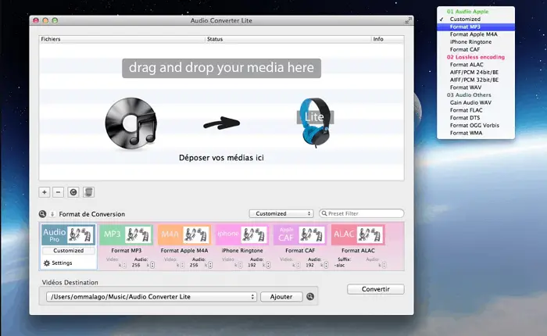
Task: Click the Fichiers column header
Action: [x=122, y=39]
